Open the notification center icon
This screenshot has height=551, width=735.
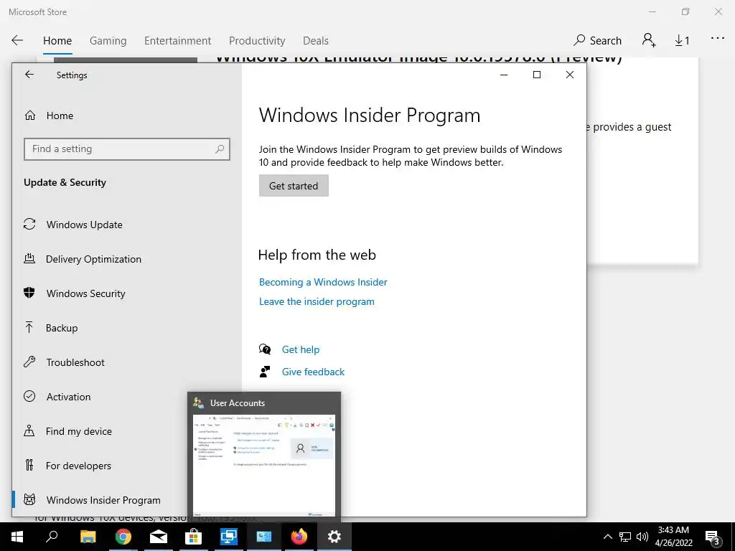(x=713, y=538)
